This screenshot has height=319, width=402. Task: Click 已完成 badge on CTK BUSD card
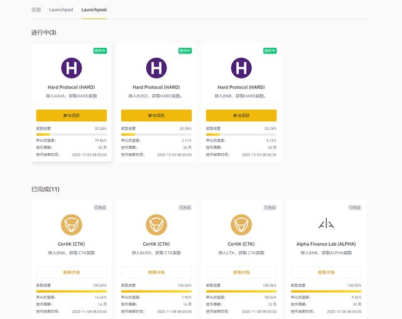coord(185,208)
